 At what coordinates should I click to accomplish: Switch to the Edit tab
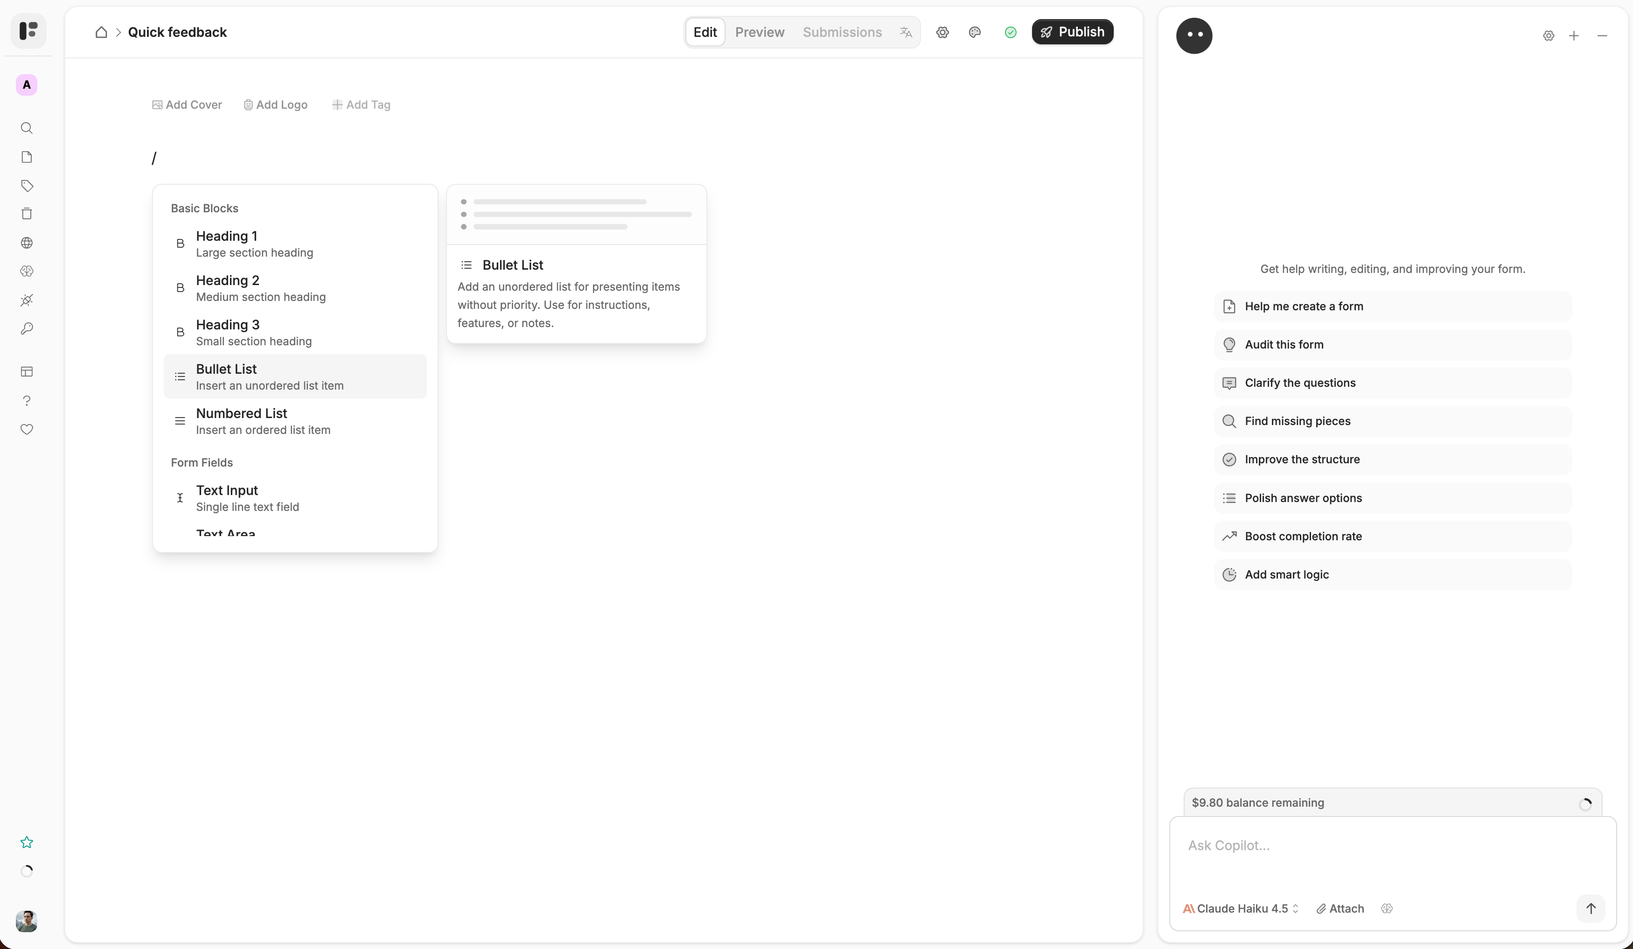[x=705, y=32]
